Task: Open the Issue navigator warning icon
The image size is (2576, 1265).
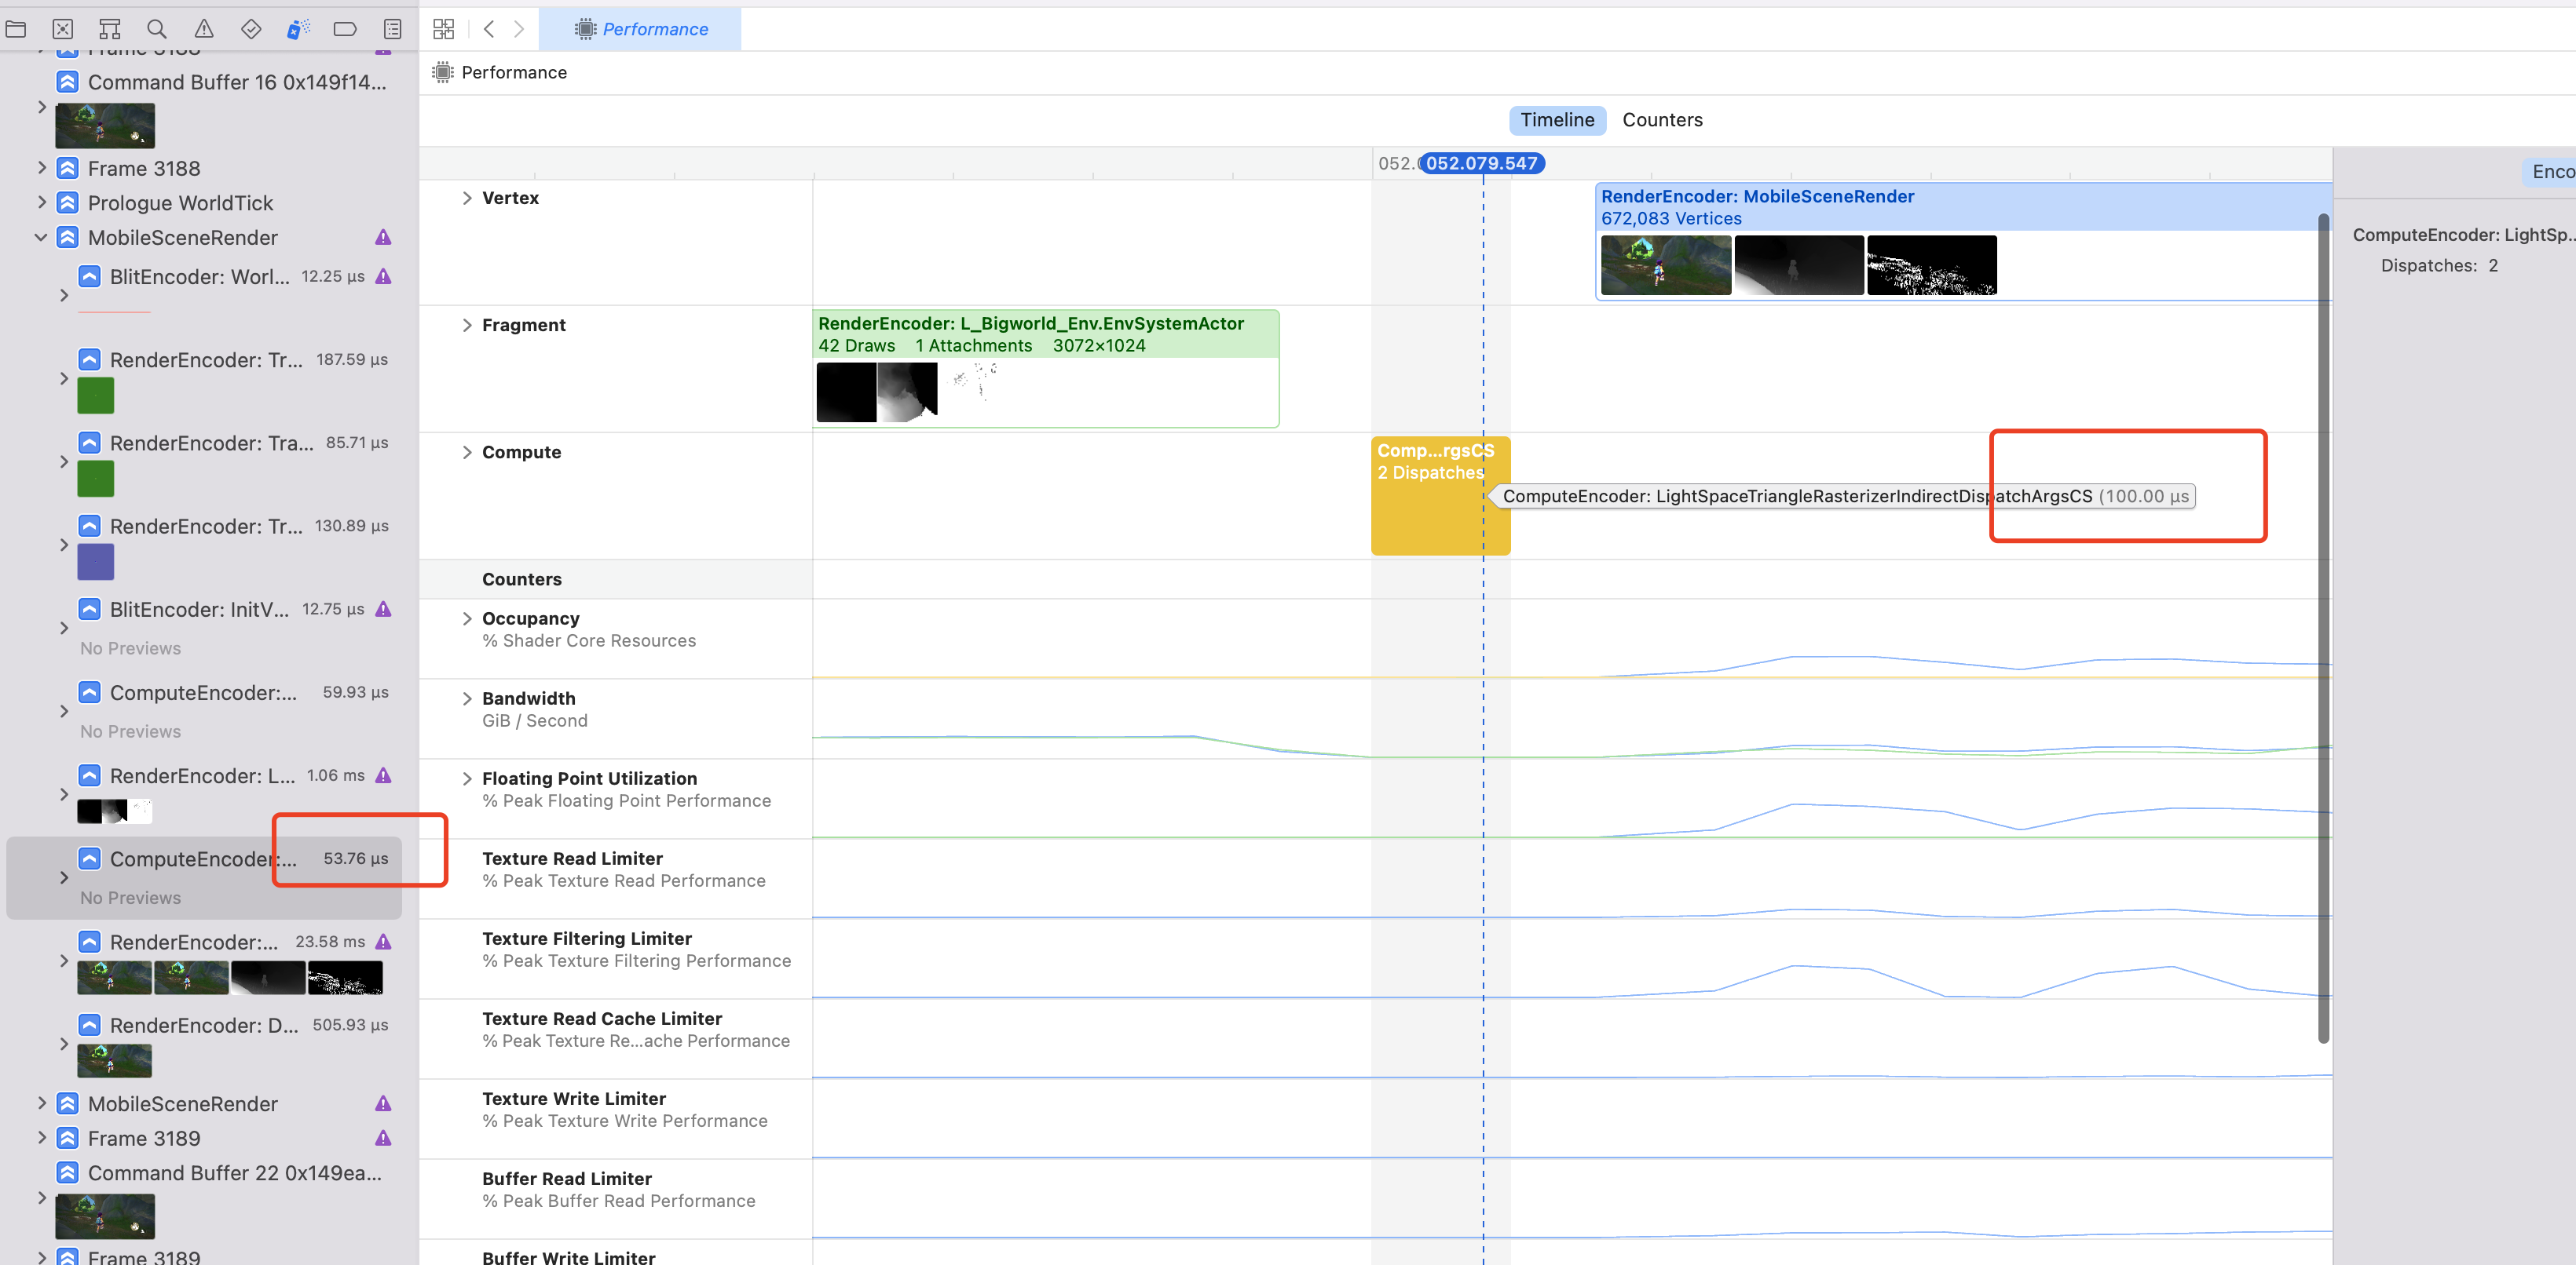Action: click(x=204, y=29)
